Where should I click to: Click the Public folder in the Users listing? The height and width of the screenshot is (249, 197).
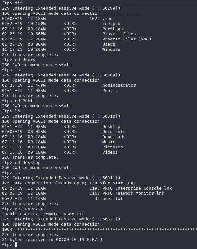(x=110, y=91)
